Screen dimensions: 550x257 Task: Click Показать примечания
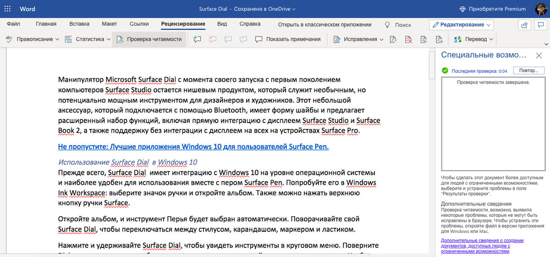coord(288,39)
